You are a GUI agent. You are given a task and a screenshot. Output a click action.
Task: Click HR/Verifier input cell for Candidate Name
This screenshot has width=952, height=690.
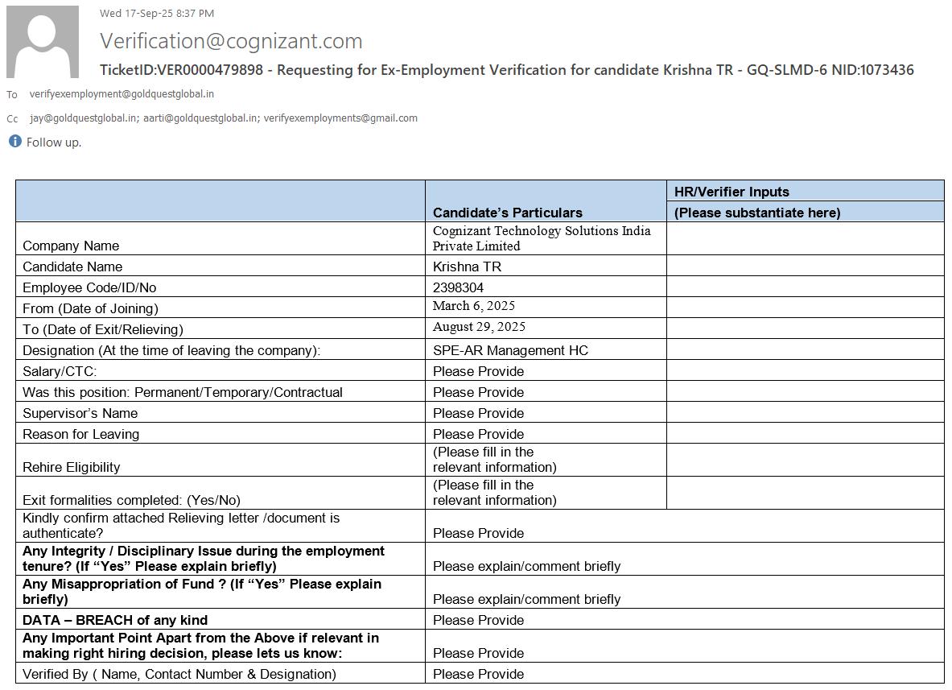[805, 266]
